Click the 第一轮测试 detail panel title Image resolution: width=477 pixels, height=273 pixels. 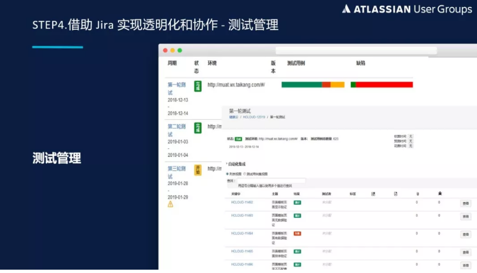click(240, 111)
